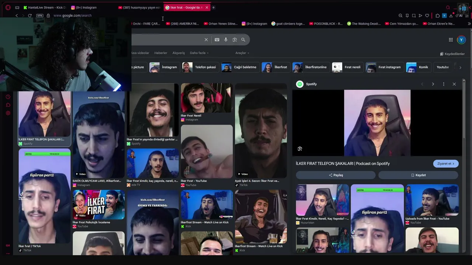
Task: Open the Orhan Yenen Siline bookmark
Action: [221, 24]
